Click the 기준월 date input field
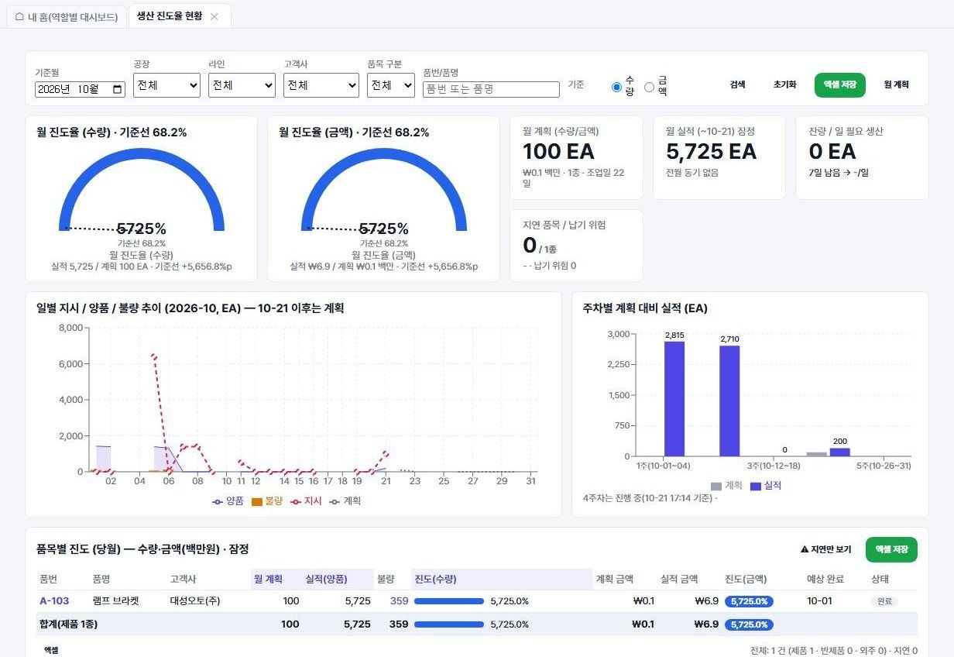This screenshot has width=954, height=657. pos(80,89)
